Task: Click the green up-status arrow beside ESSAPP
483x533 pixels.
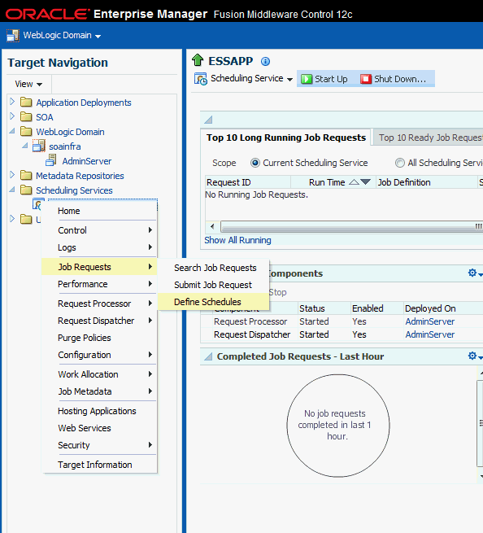Action: (x=198, y=60)
